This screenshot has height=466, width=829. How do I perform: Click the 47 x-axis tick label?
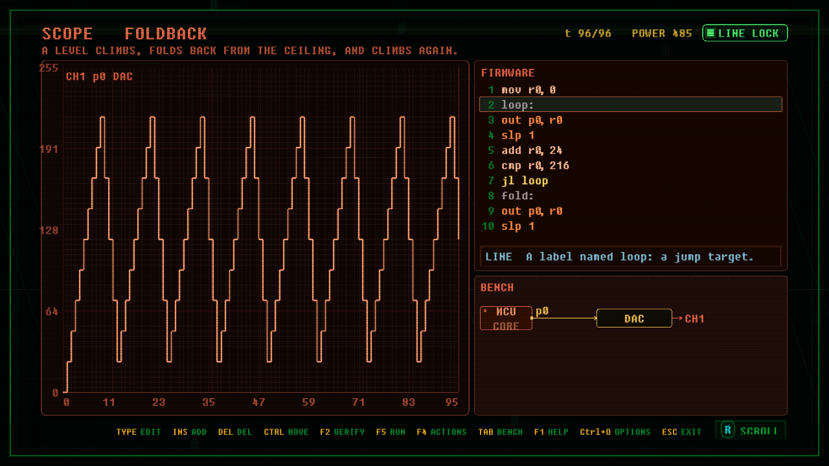(x=258, y=402)
